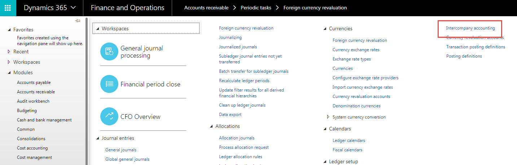Screen dimensions: 517x165
Task: Click the navigation pane pin icon
Action: [78, 21]
